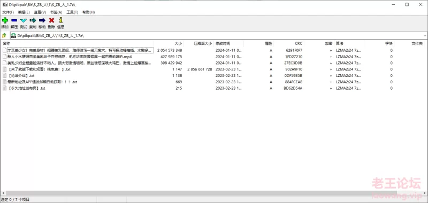Select file icon of the 398 429 942 row
428x203 pixels.
pyautogui.click(x=4, y=63)
